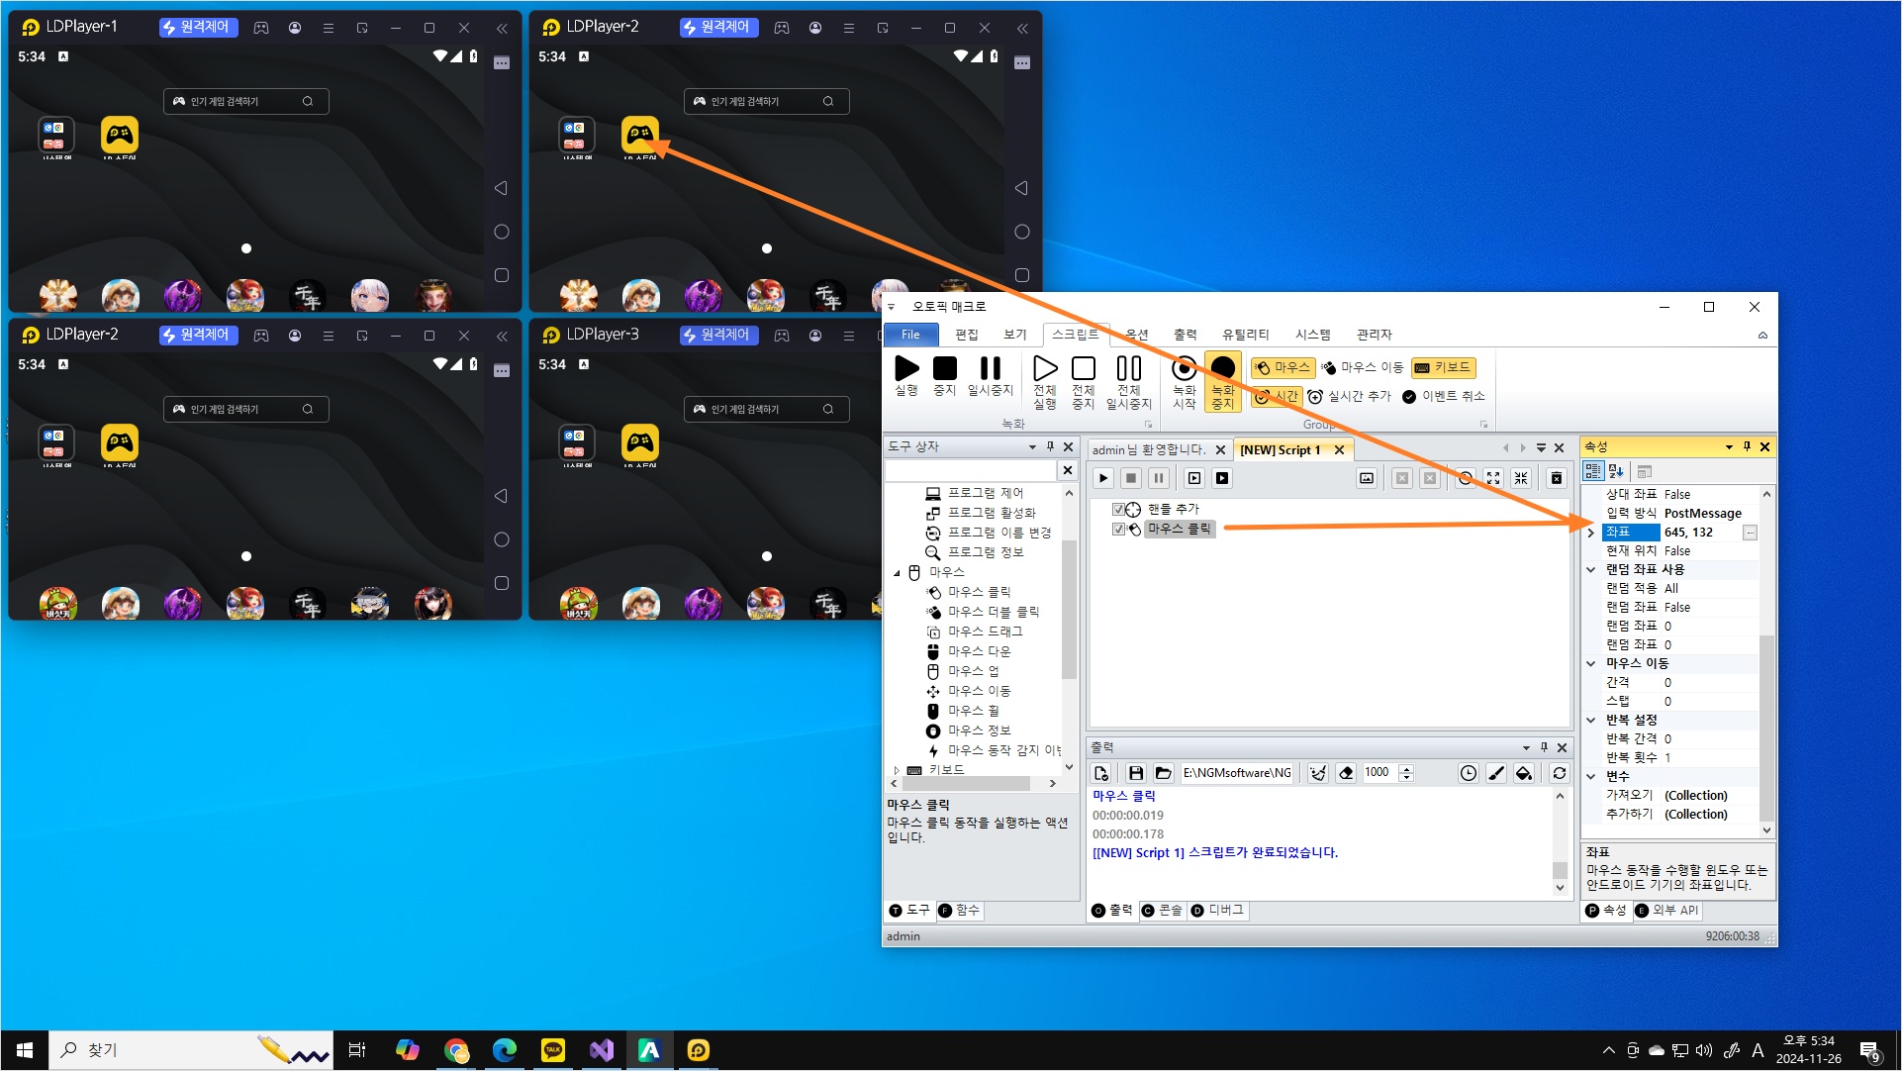Click the delete trash icon in script toolbar
The image size is (1902, 1071).
[1557, 478]
